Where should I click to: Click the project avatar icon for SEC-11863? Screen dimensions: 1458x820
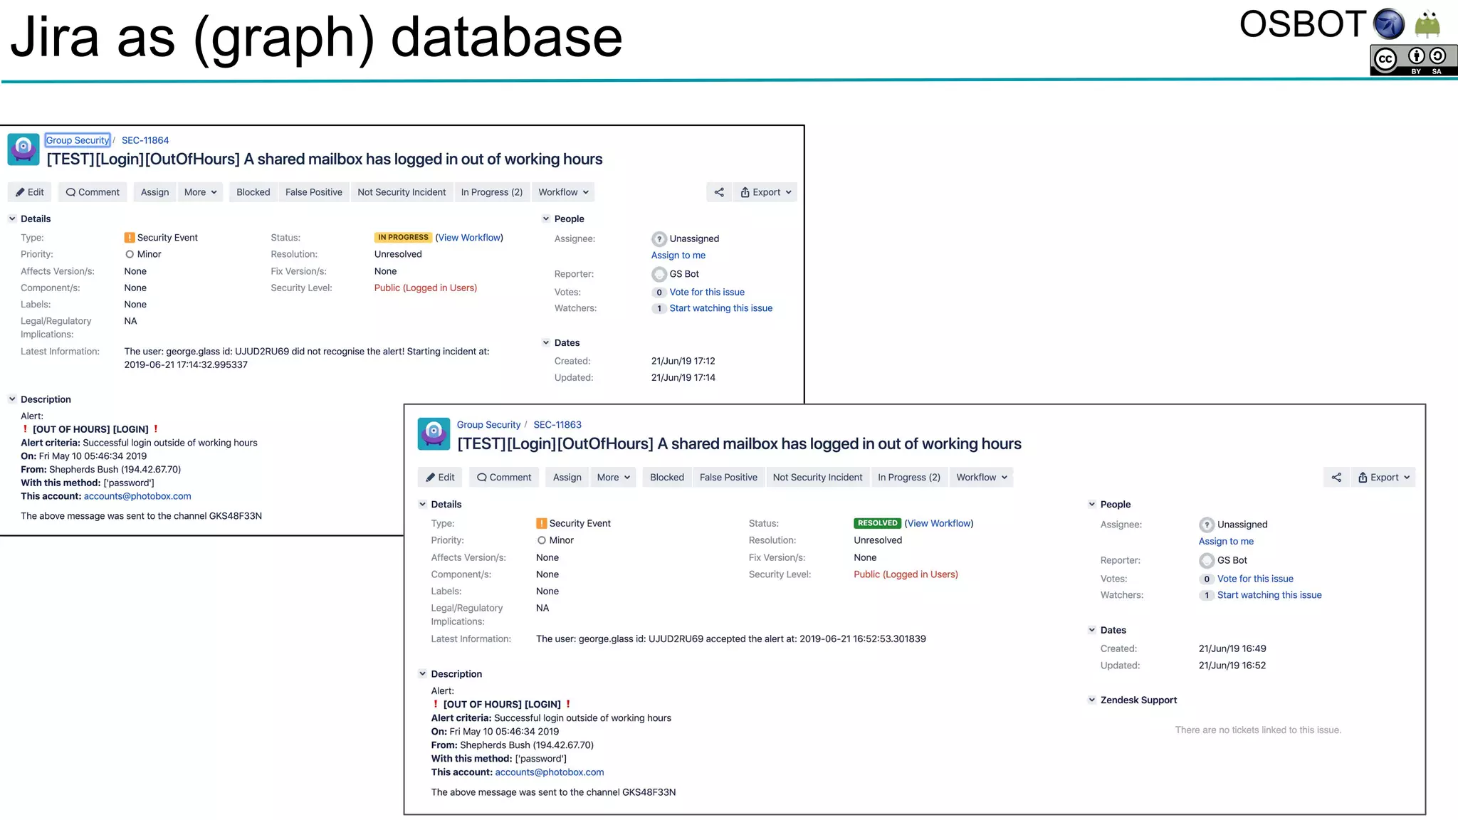(434, 433)
